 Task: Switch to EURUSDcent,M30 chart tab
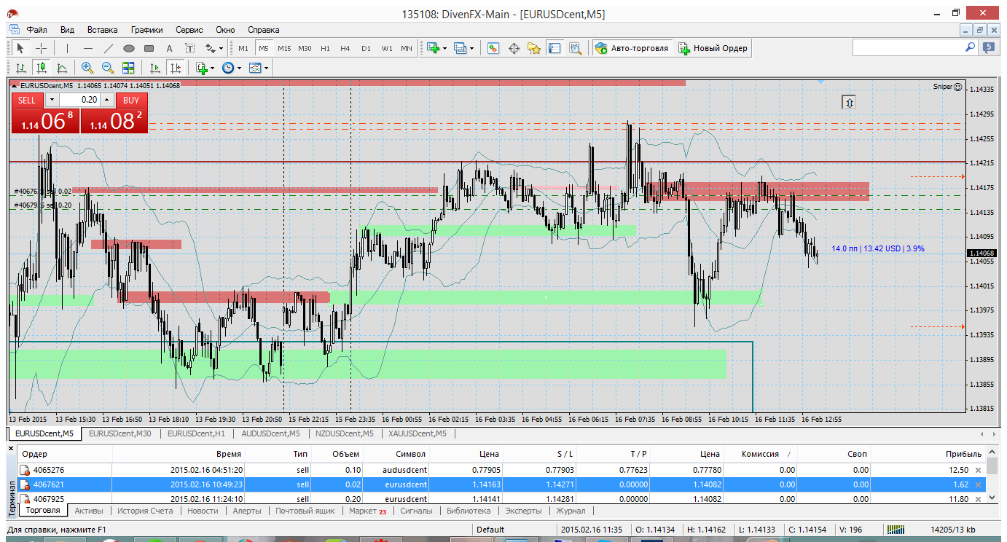(x=120, y=433)
